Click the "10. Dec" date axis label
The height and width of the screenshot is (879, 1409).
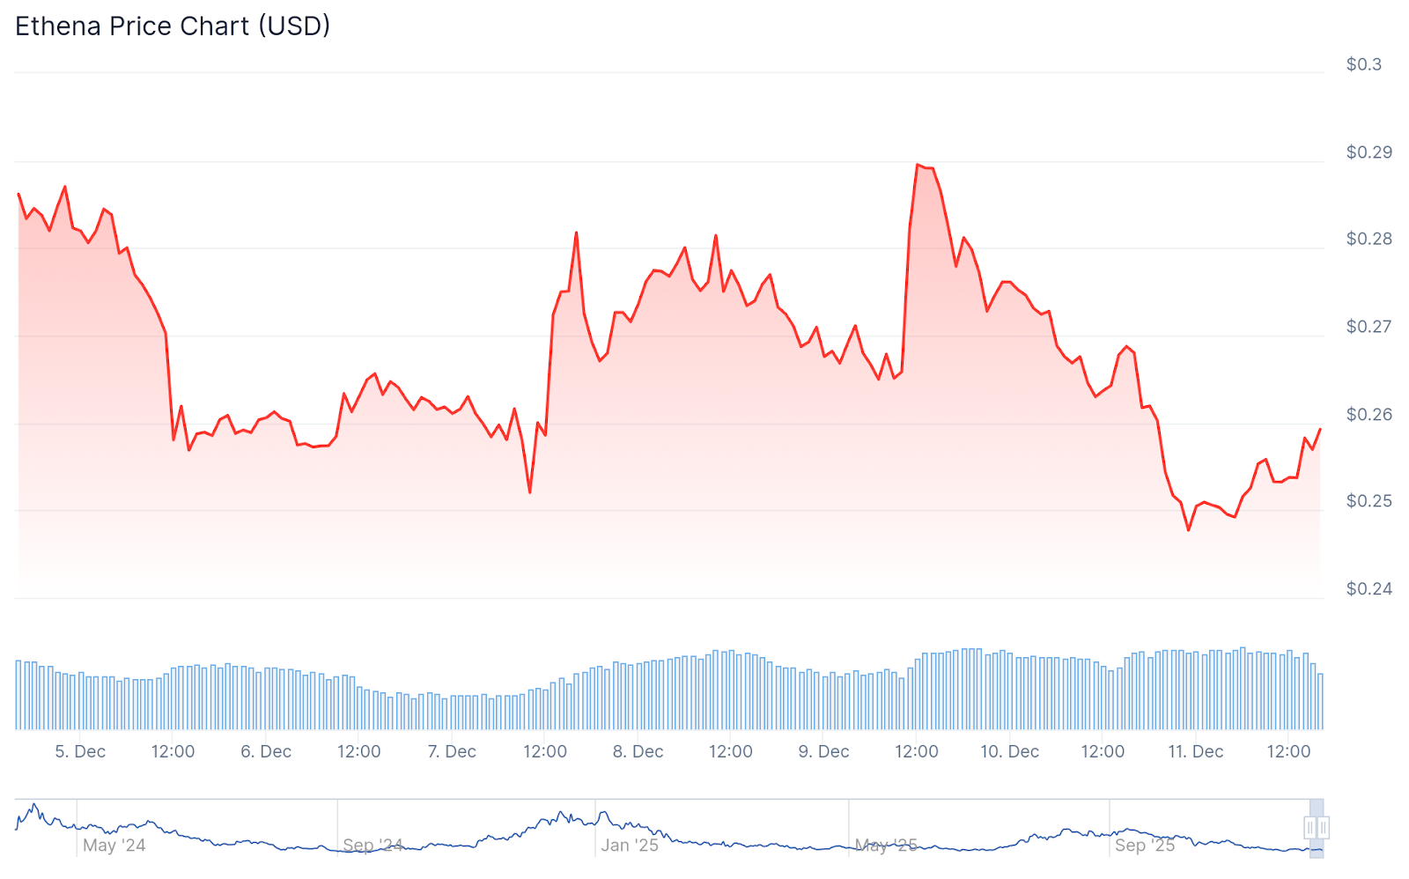1010,751
